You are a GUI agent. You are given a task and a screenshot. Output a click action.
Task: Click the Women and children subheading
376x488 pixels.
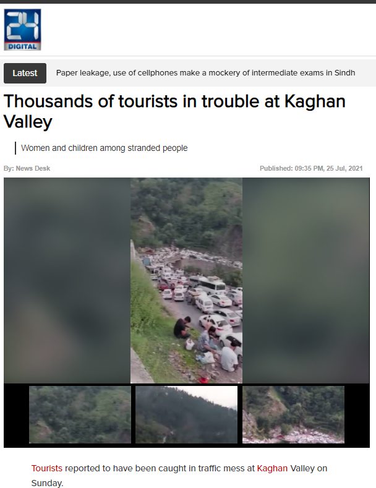point(105,148)
